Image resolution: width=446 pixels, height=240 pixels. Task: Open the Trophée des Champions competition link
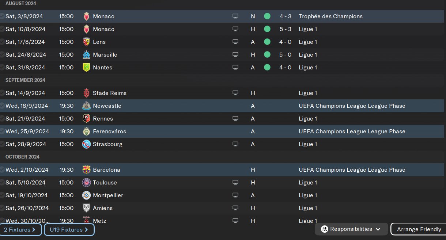(330, 16)
